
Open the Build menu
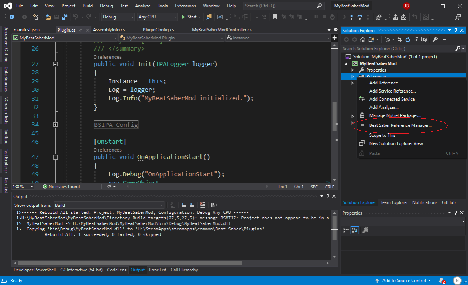87,6
